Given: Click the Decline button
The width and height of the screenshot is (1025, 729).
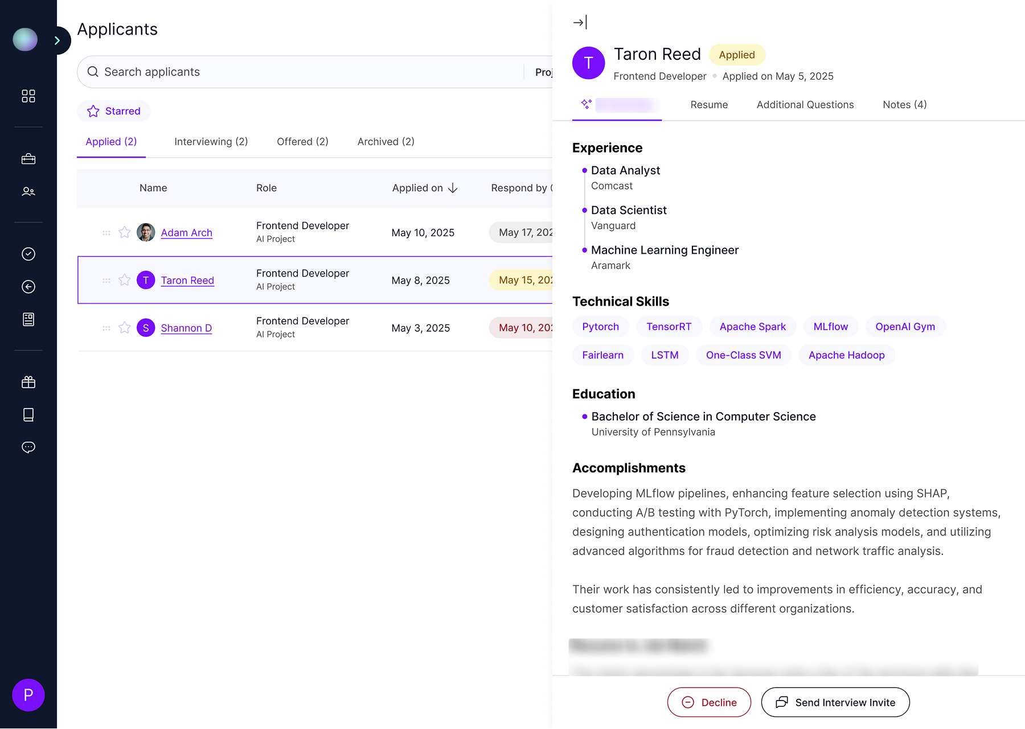Looking at the screenshot, I should tap(709, 702).
